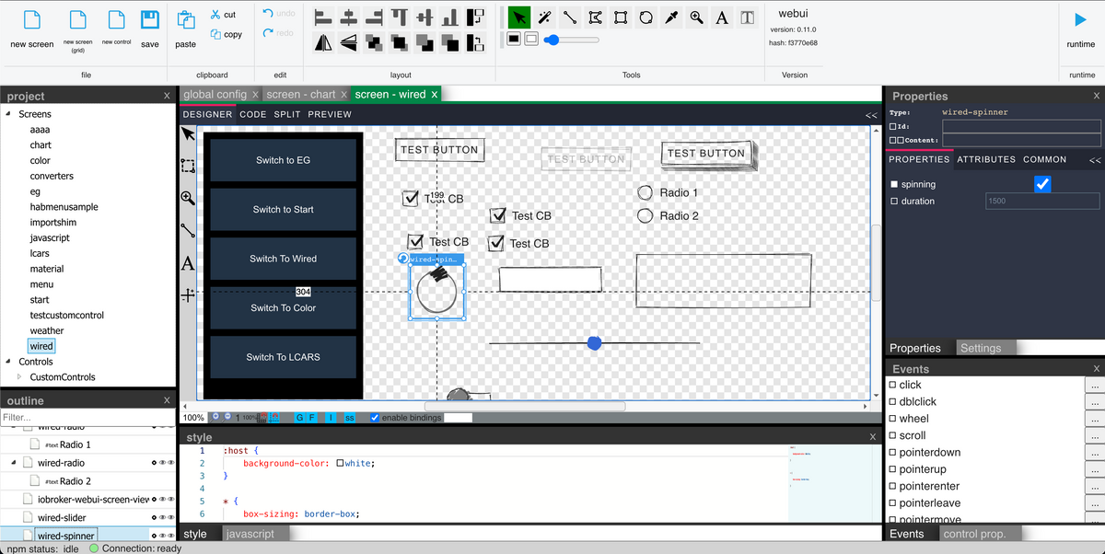
Task: Pick the eyedropper color tool
Action: pyautogui.click(x=672, y=17)
